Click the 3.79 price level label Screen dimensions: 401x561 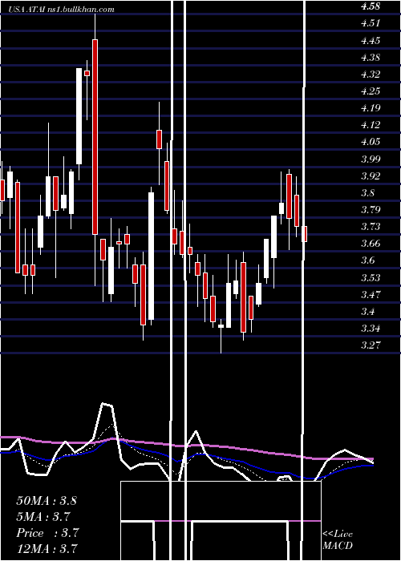(371, 209)
